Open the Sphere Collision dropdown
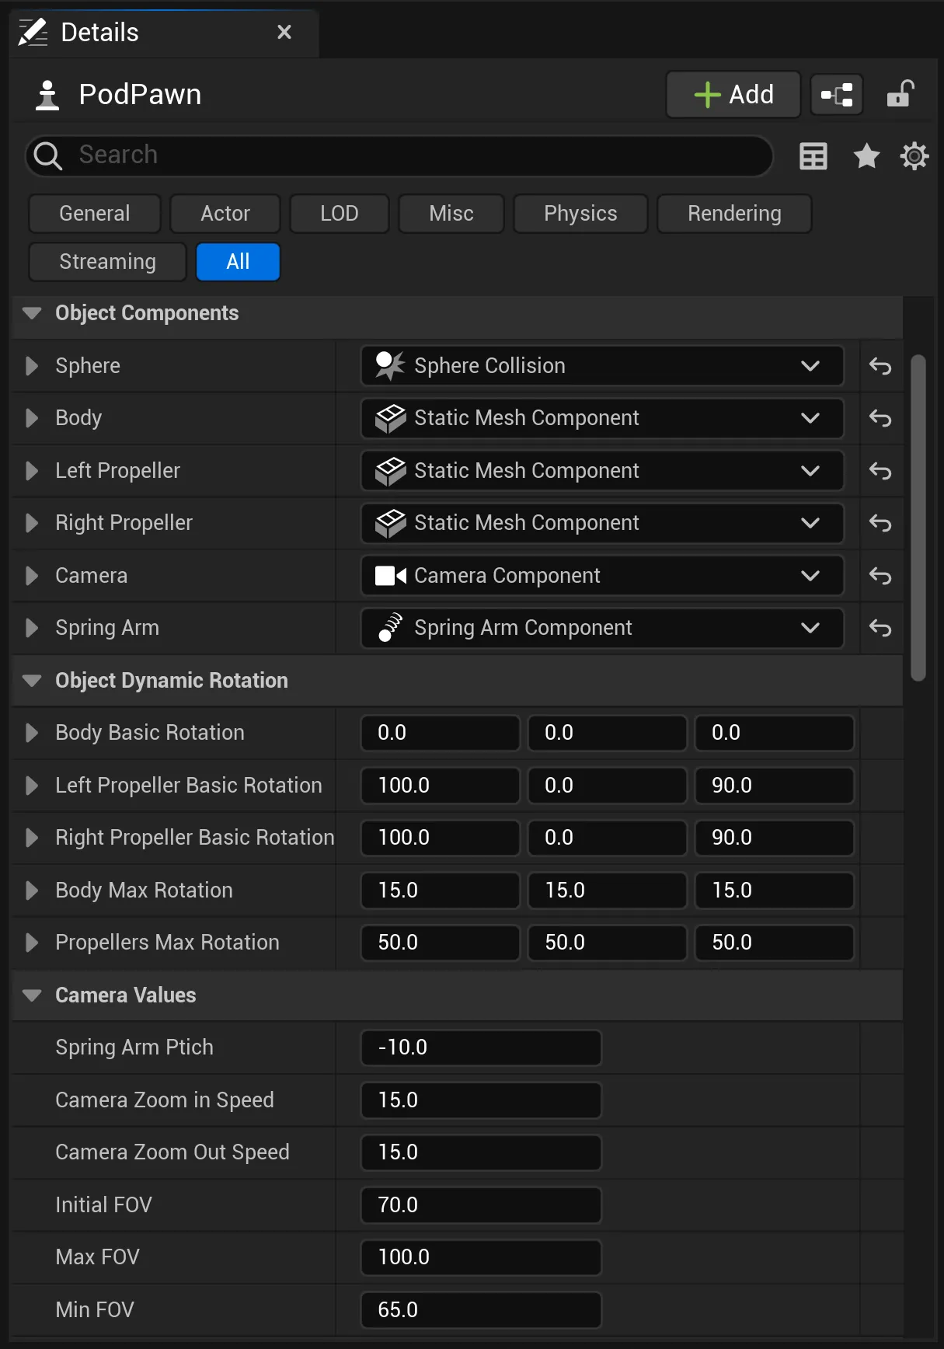 [602, 366]
